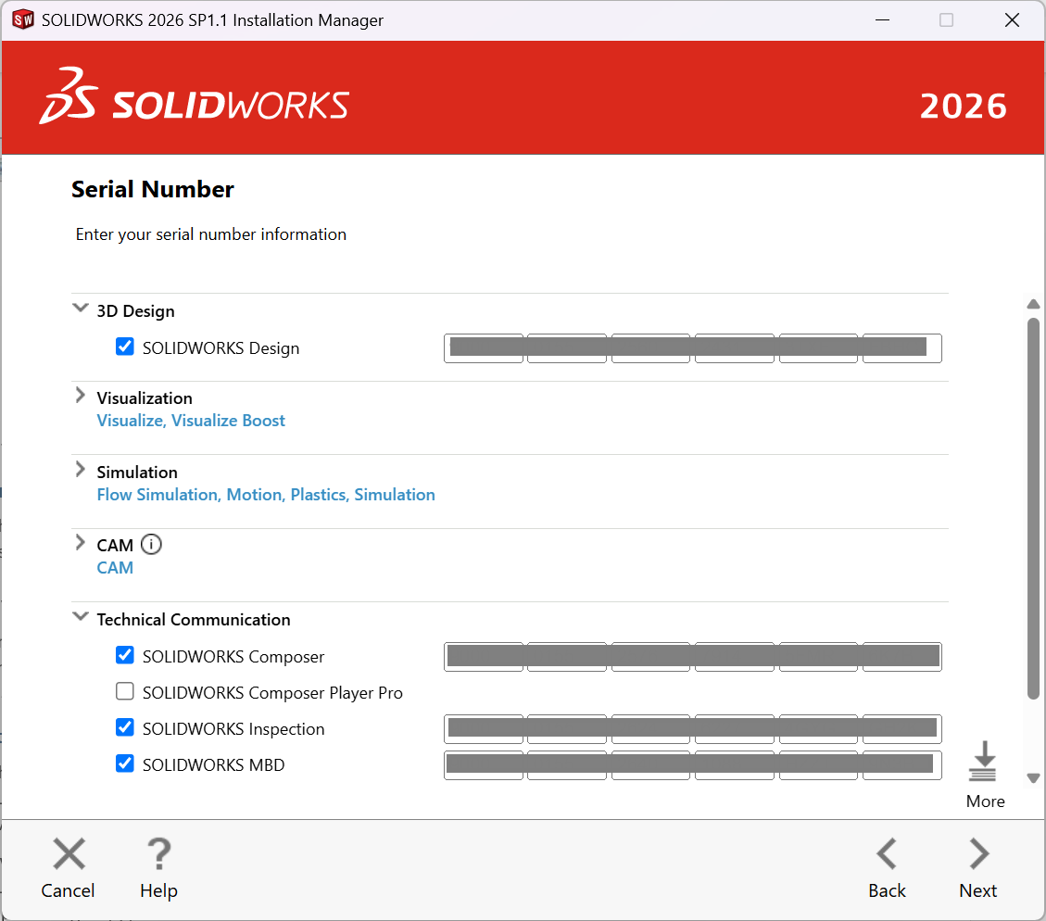Screen dimensions: 1046x921
Task: Open the Flow Simulation, Motion, Plastics link
Action: 266,495
